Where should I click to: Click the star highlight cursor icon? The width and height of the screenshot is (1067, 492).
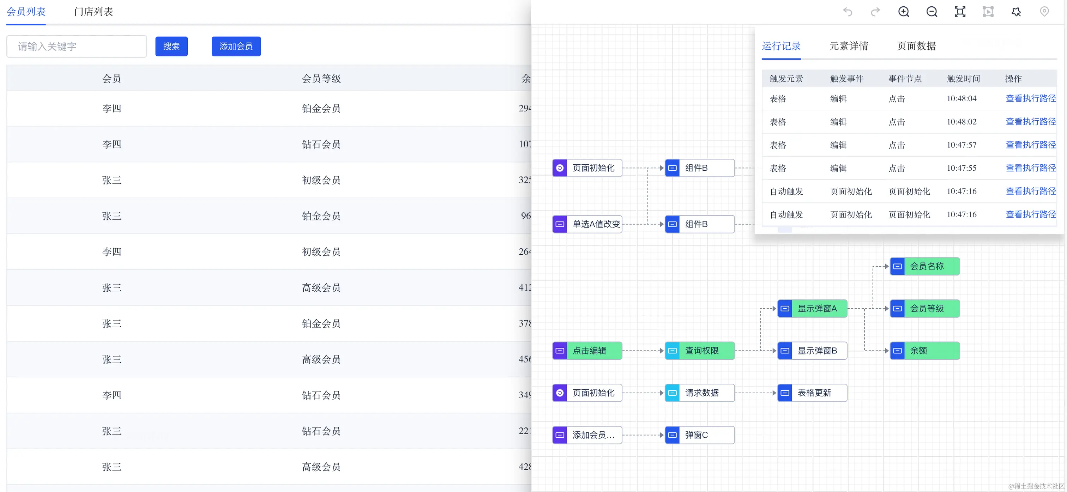[x=1016, y=12]
